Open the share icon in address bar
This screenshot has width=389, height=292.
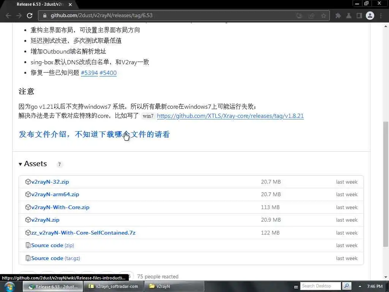click(x=312, y=16)
